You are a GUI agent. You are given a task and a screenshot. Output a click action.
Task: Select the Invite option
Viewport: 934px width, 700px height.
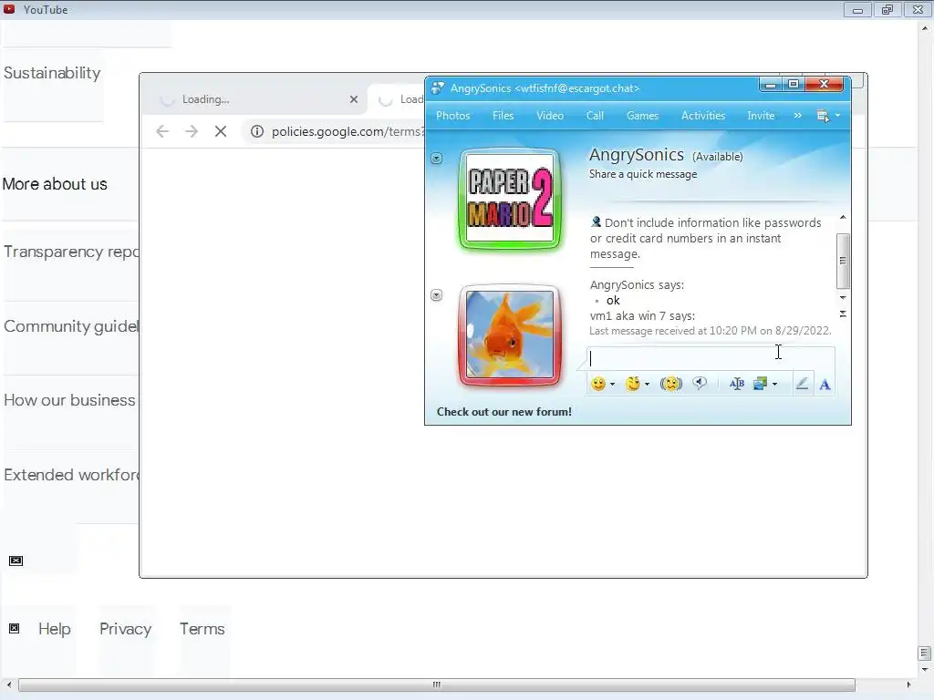tap(761, 116)
